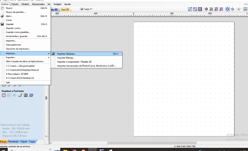Open the material setup toolbar icon
The height and width of the screenshot is (151, 248).
(x=190, y=9)
